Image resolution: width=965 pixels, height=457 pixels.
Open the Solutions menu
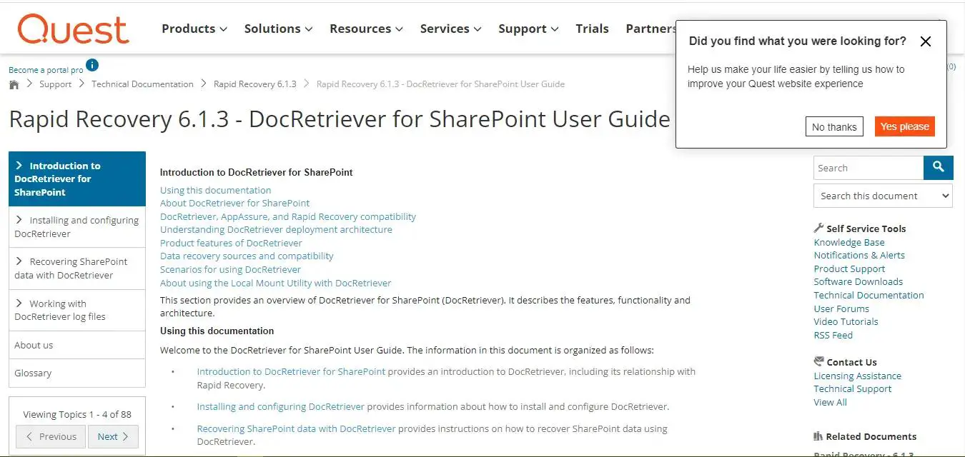pos(279,29)
